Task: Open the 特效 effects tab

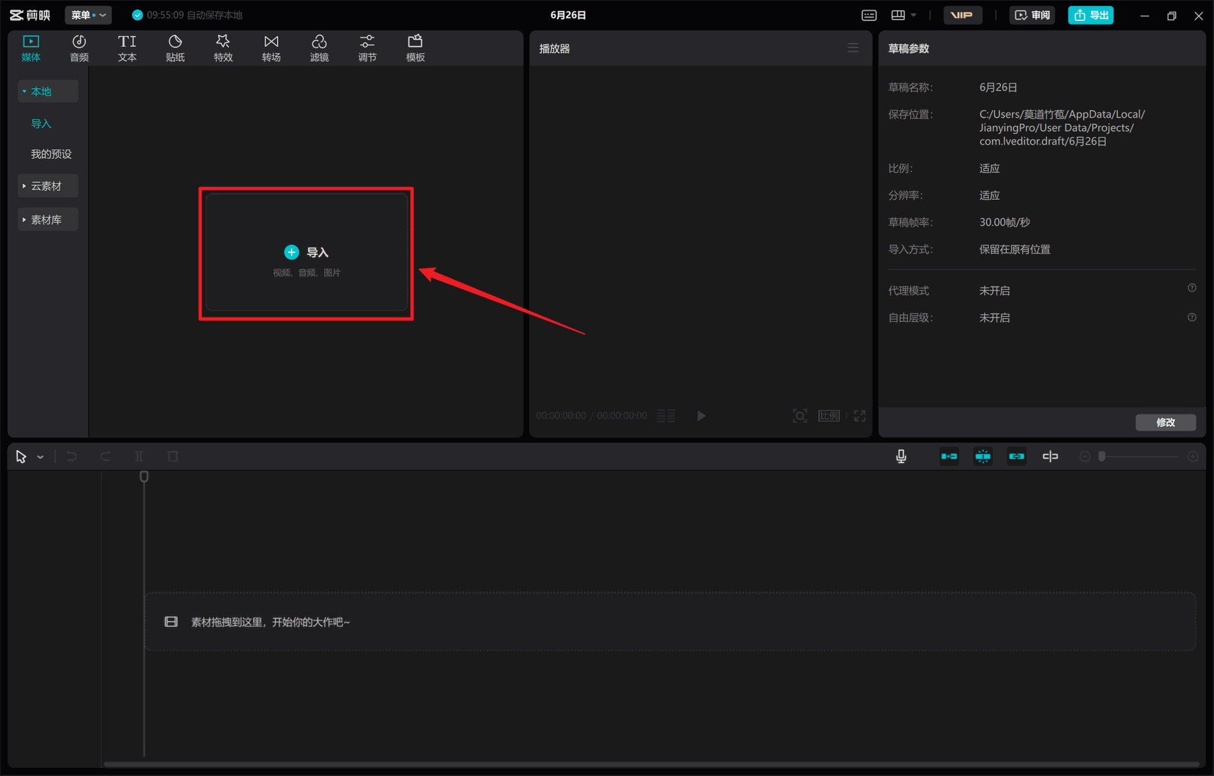Action: pyautogui.click(x=223, y=48)
